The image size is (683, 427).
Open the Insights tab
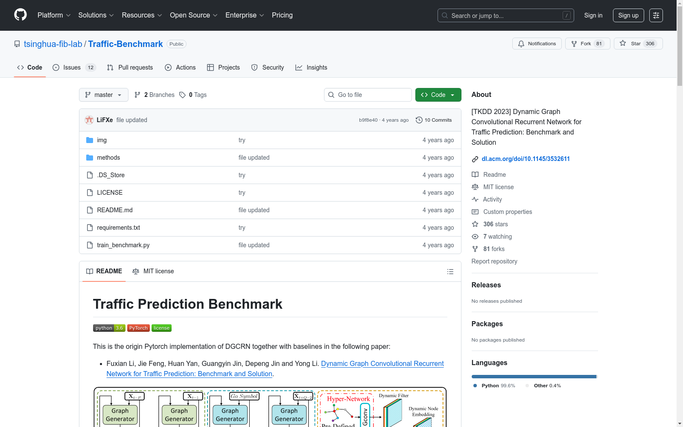pyautogui.click(x=311, y=67)
